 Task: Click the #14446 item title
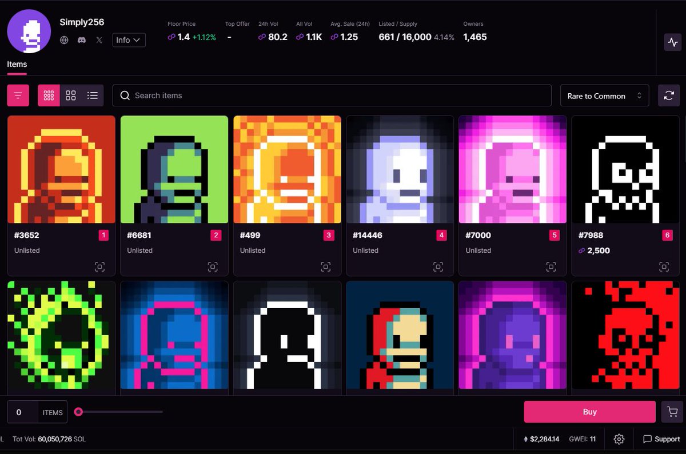coord(368,235)
